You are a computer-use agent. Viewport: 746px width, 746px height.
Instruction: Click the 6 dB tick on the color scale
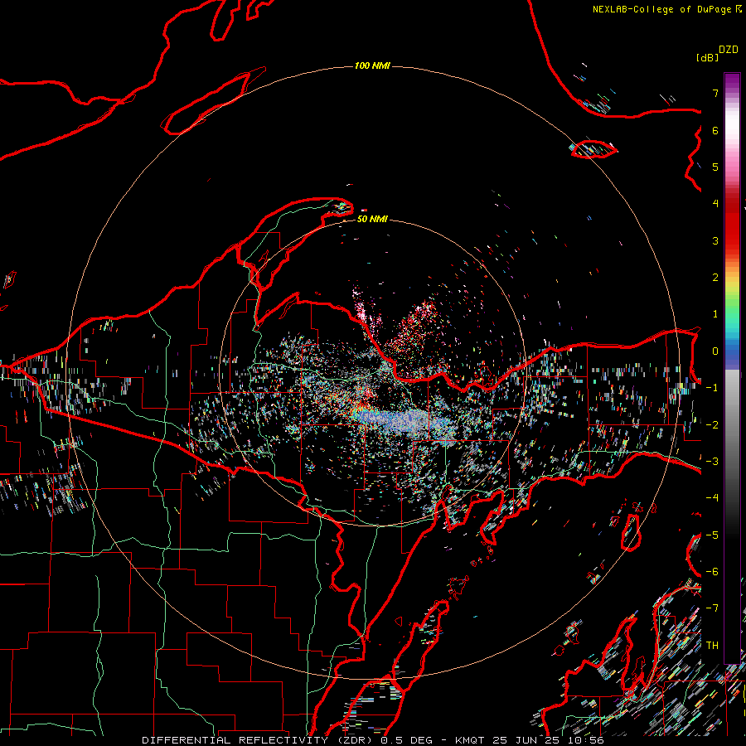click(715, 130)
